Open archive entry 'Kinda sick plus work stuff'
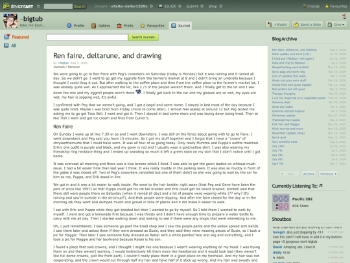This screenshot has height=263, width=350. coord(289,81)
